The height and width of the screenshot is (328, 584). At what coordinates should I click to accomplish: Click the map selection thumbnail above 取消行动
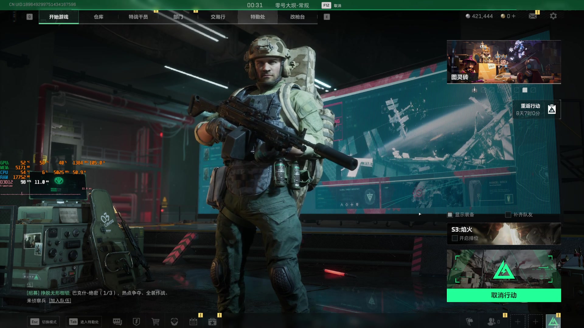[x=504, y=269]
